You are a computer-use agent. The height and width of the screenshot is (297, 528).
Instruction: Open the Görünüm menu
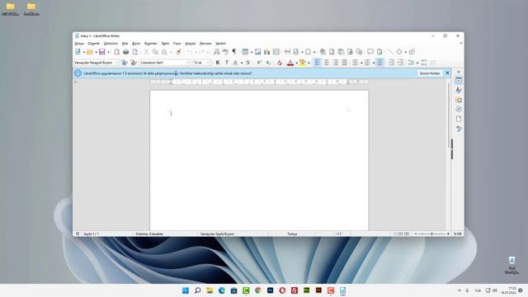[111, 44]
